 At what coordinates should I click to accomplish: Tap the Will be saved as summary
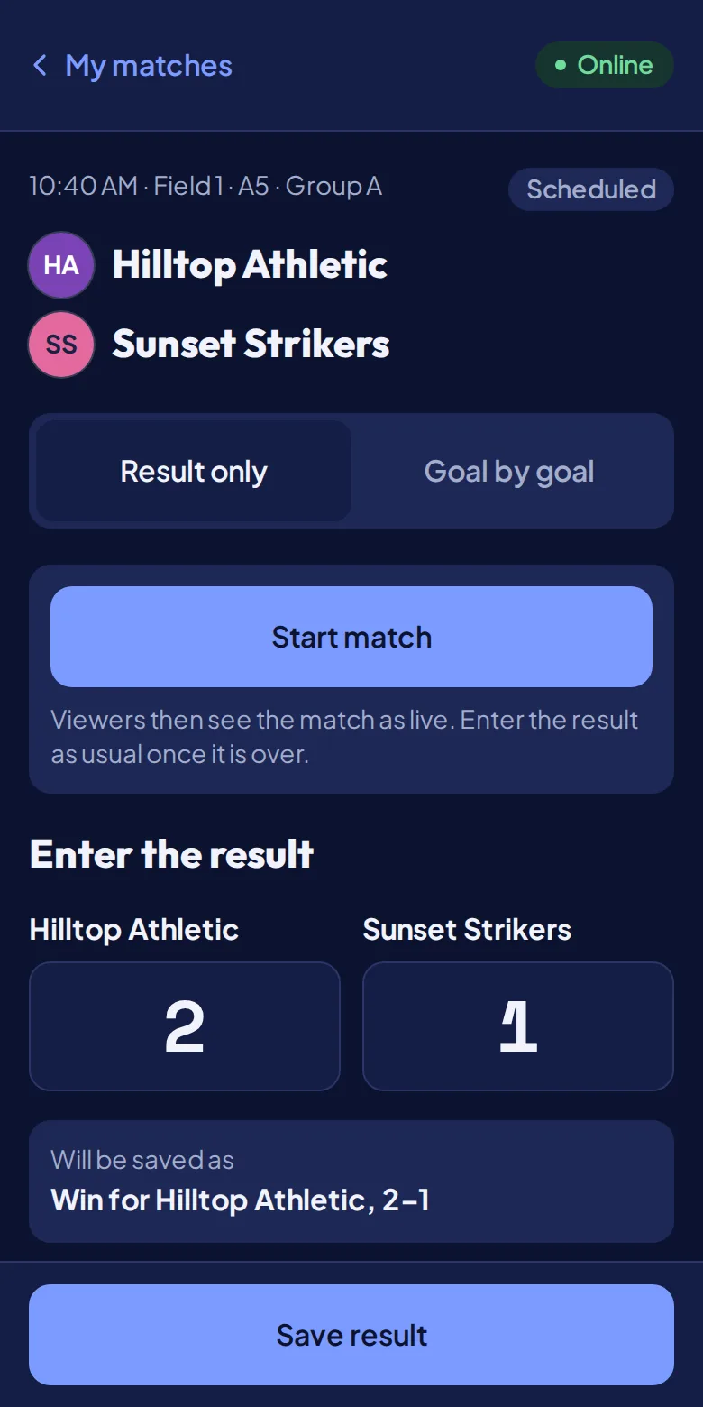click(x=351, y=1182)
